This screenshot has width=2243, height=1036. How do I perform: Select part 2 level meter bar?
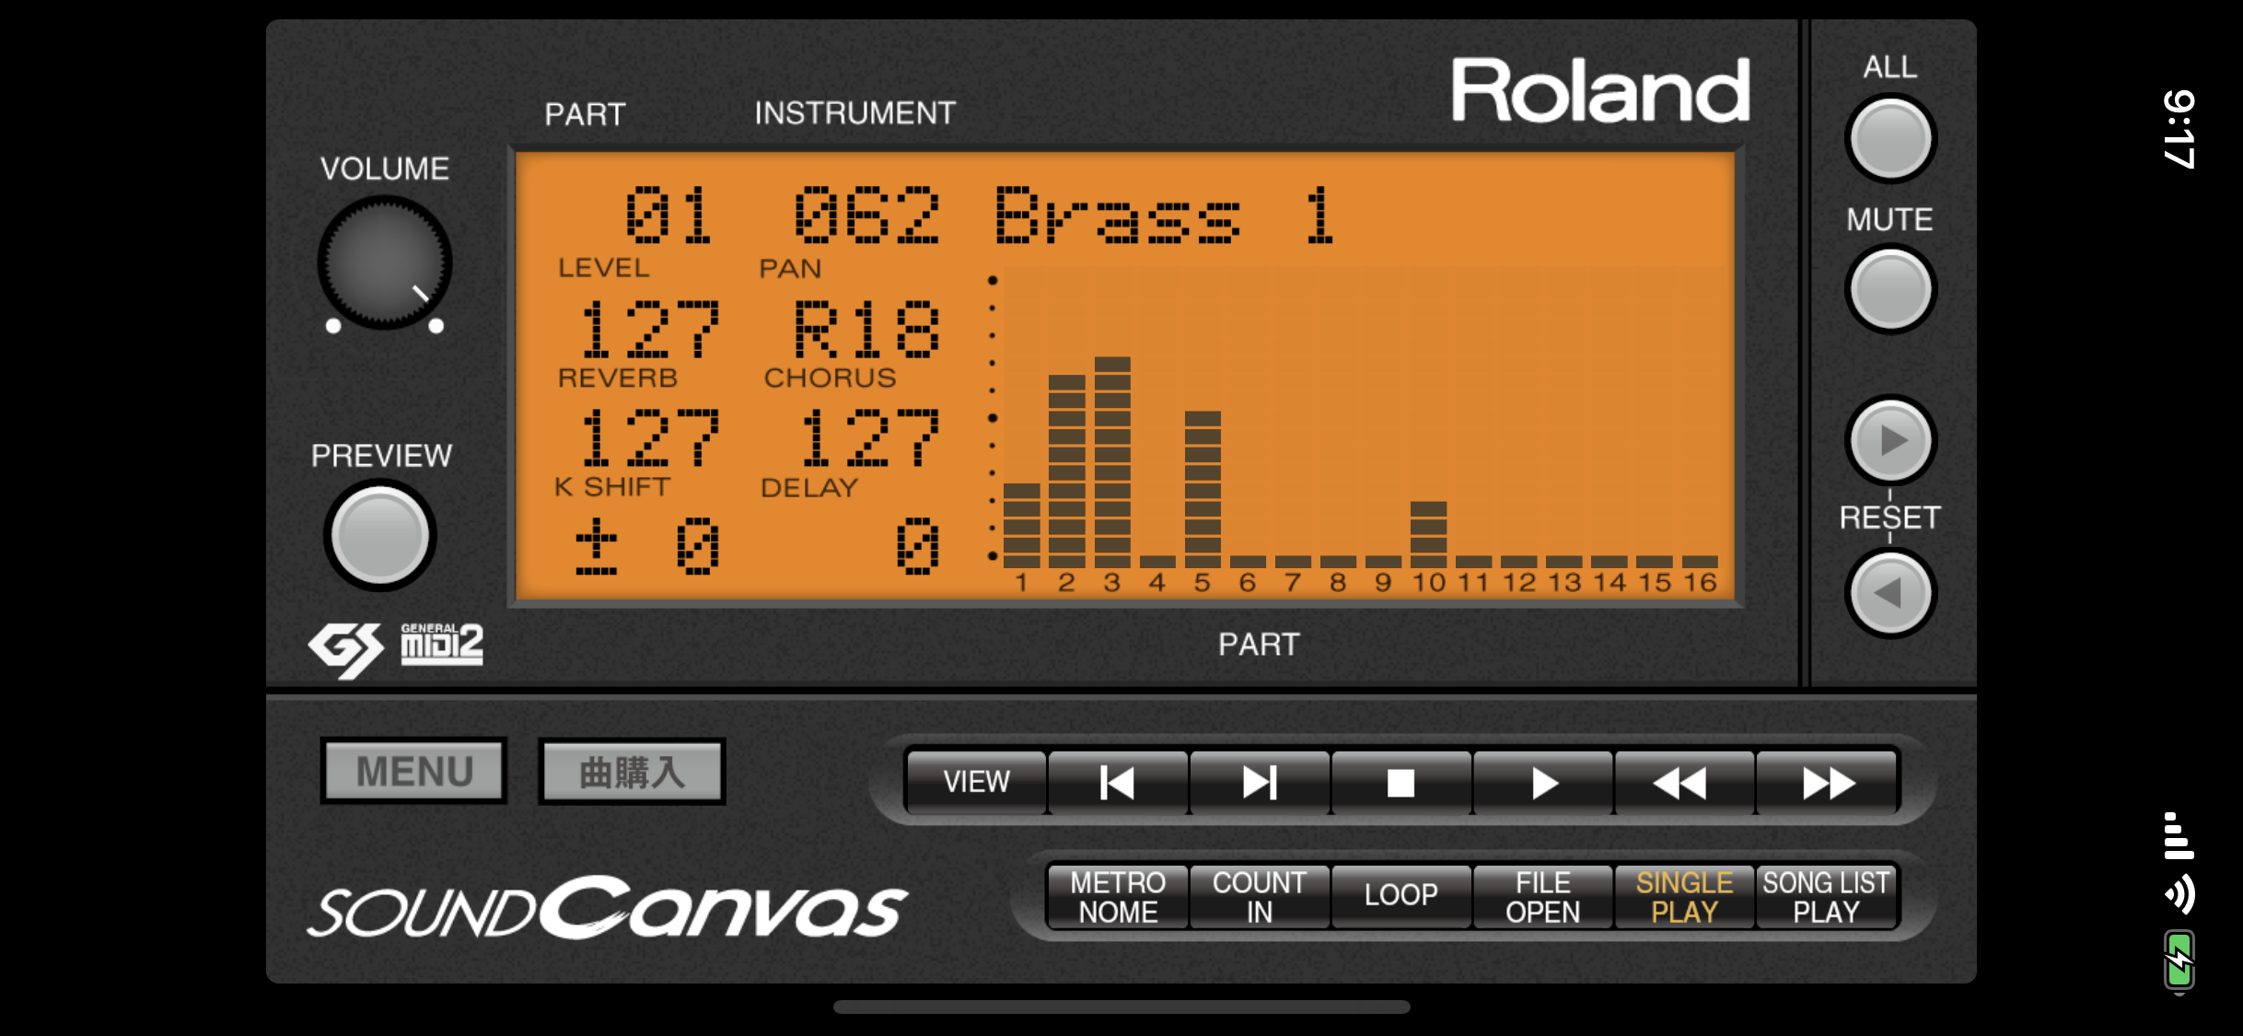(x=1066, y=471)
